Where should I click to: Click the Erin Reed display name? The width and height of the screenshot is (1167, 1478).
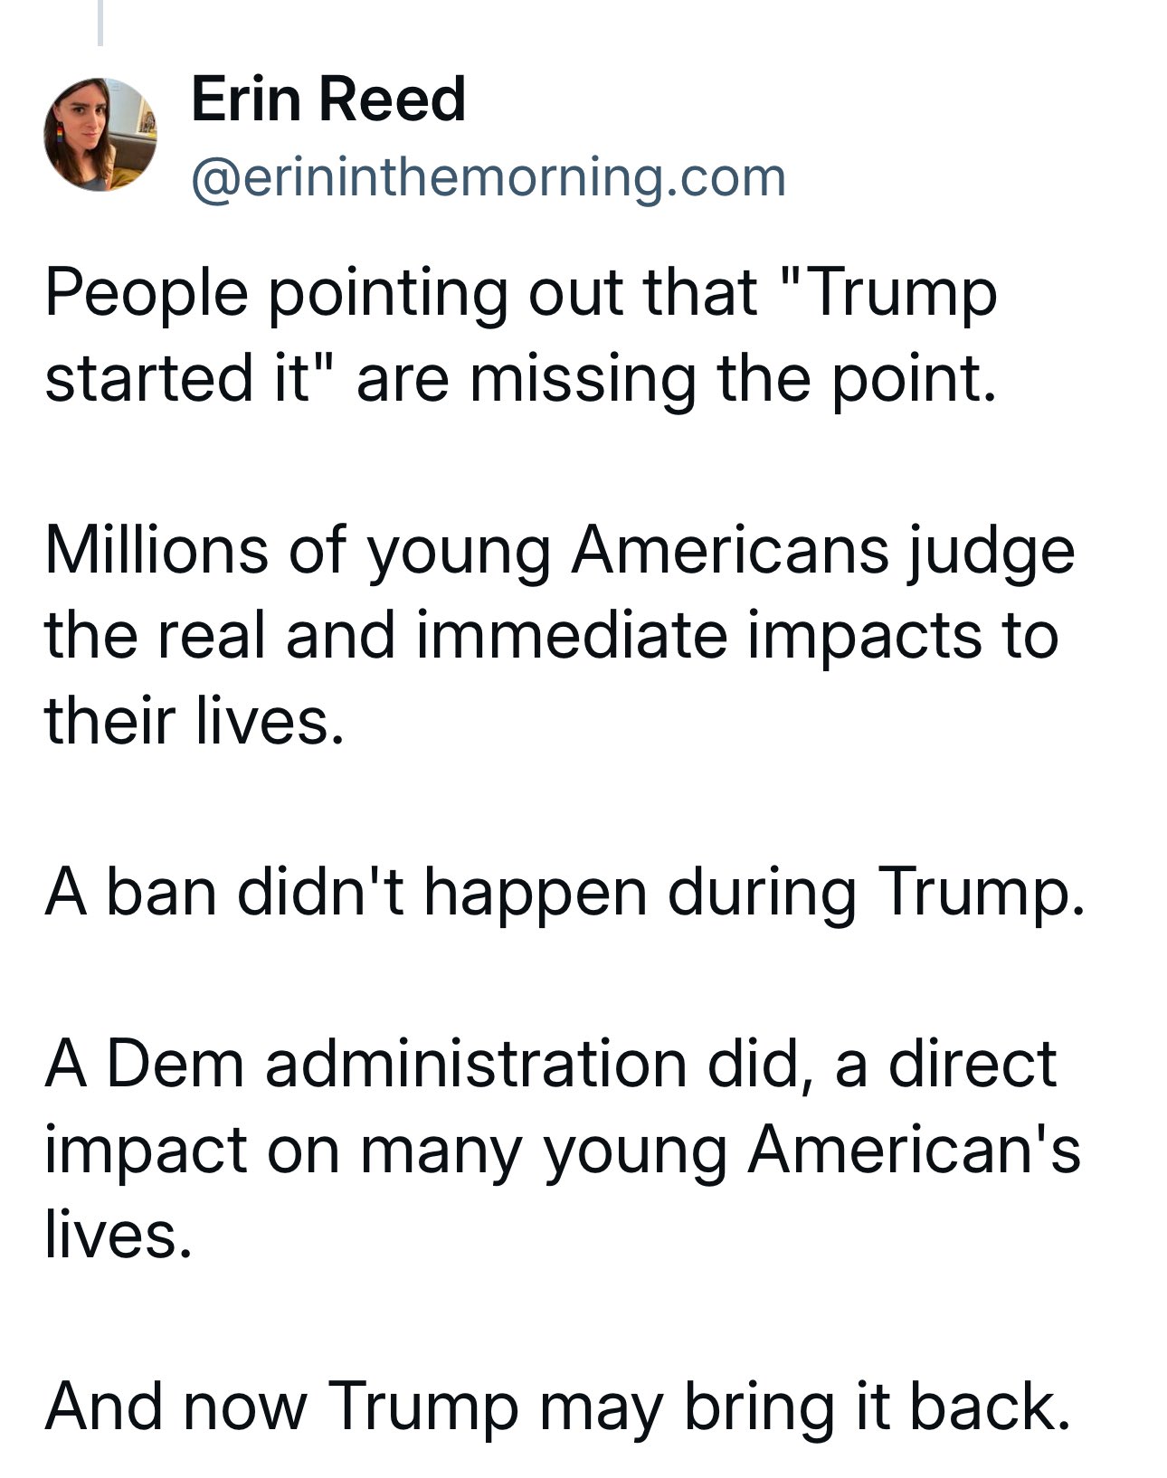click(328, 99)
